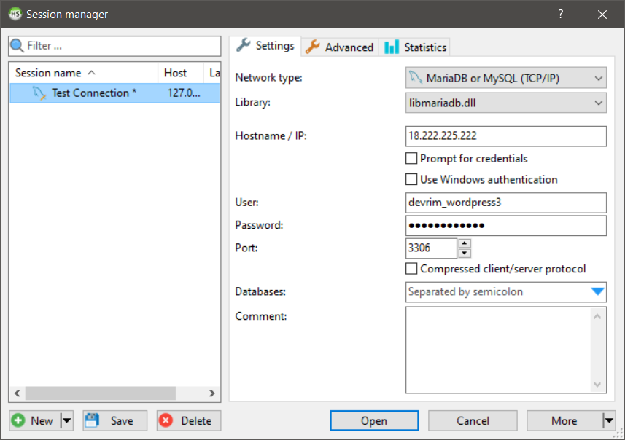Increase the port number with up arrow

[465, 243]
